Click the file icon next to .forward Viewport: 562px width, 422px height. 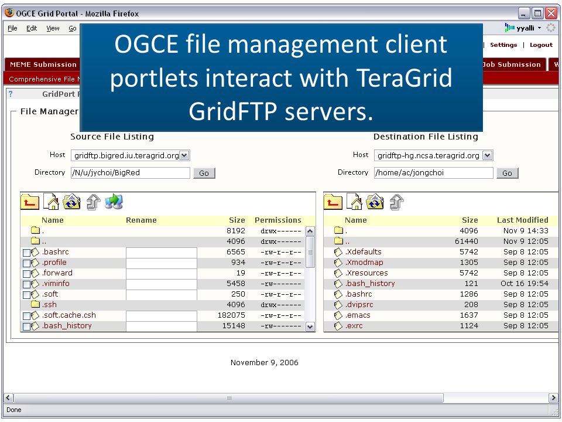pyautogui.click(x=35, y=273)
